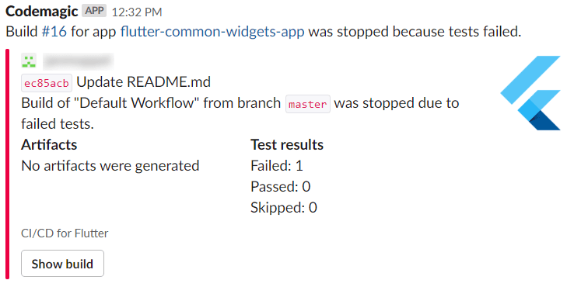Viewport: 574px width, 287px height.
Task: Click the APP badge next to Codemagic
Action: pos(94,11)
